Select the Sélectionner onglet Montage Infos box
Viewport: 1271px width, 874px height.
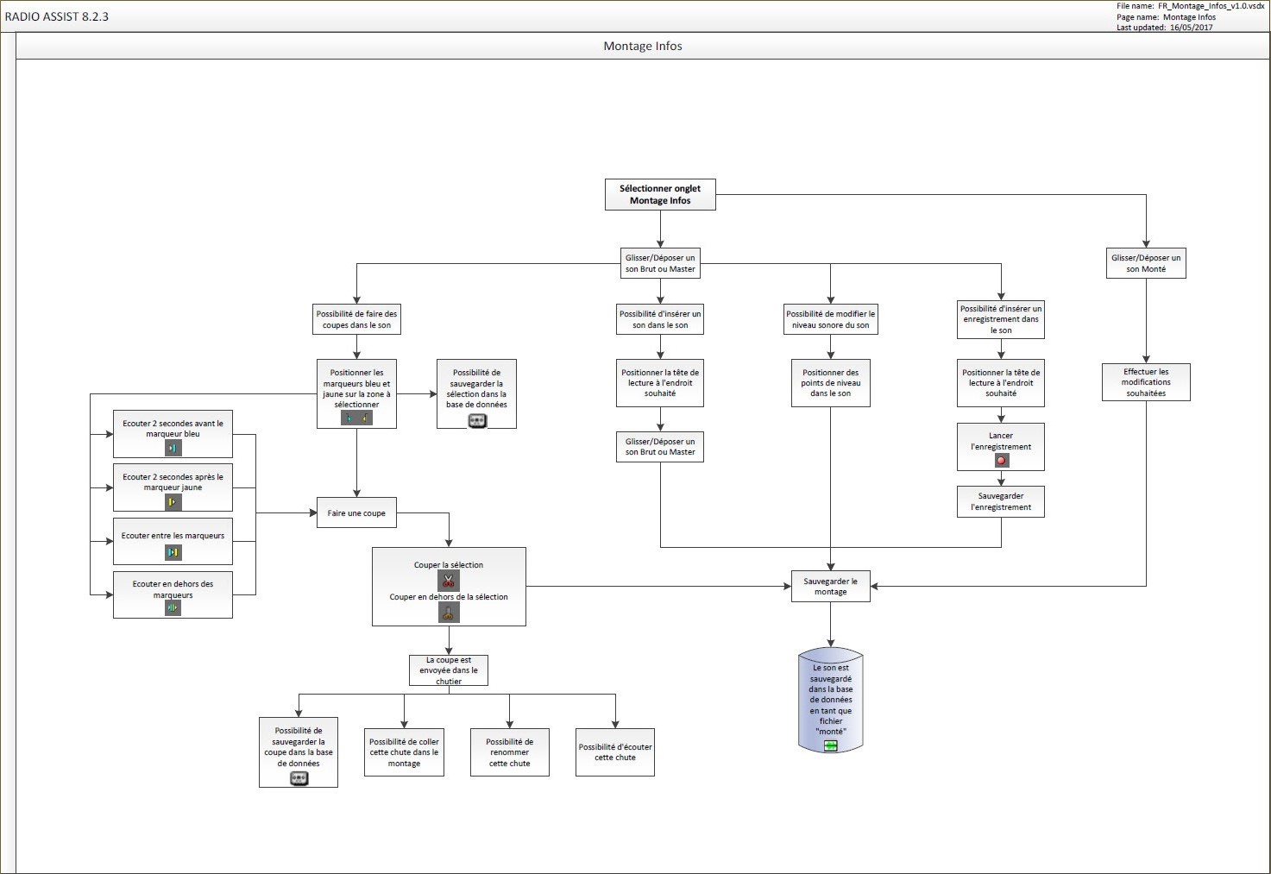(x=660, y=195)
